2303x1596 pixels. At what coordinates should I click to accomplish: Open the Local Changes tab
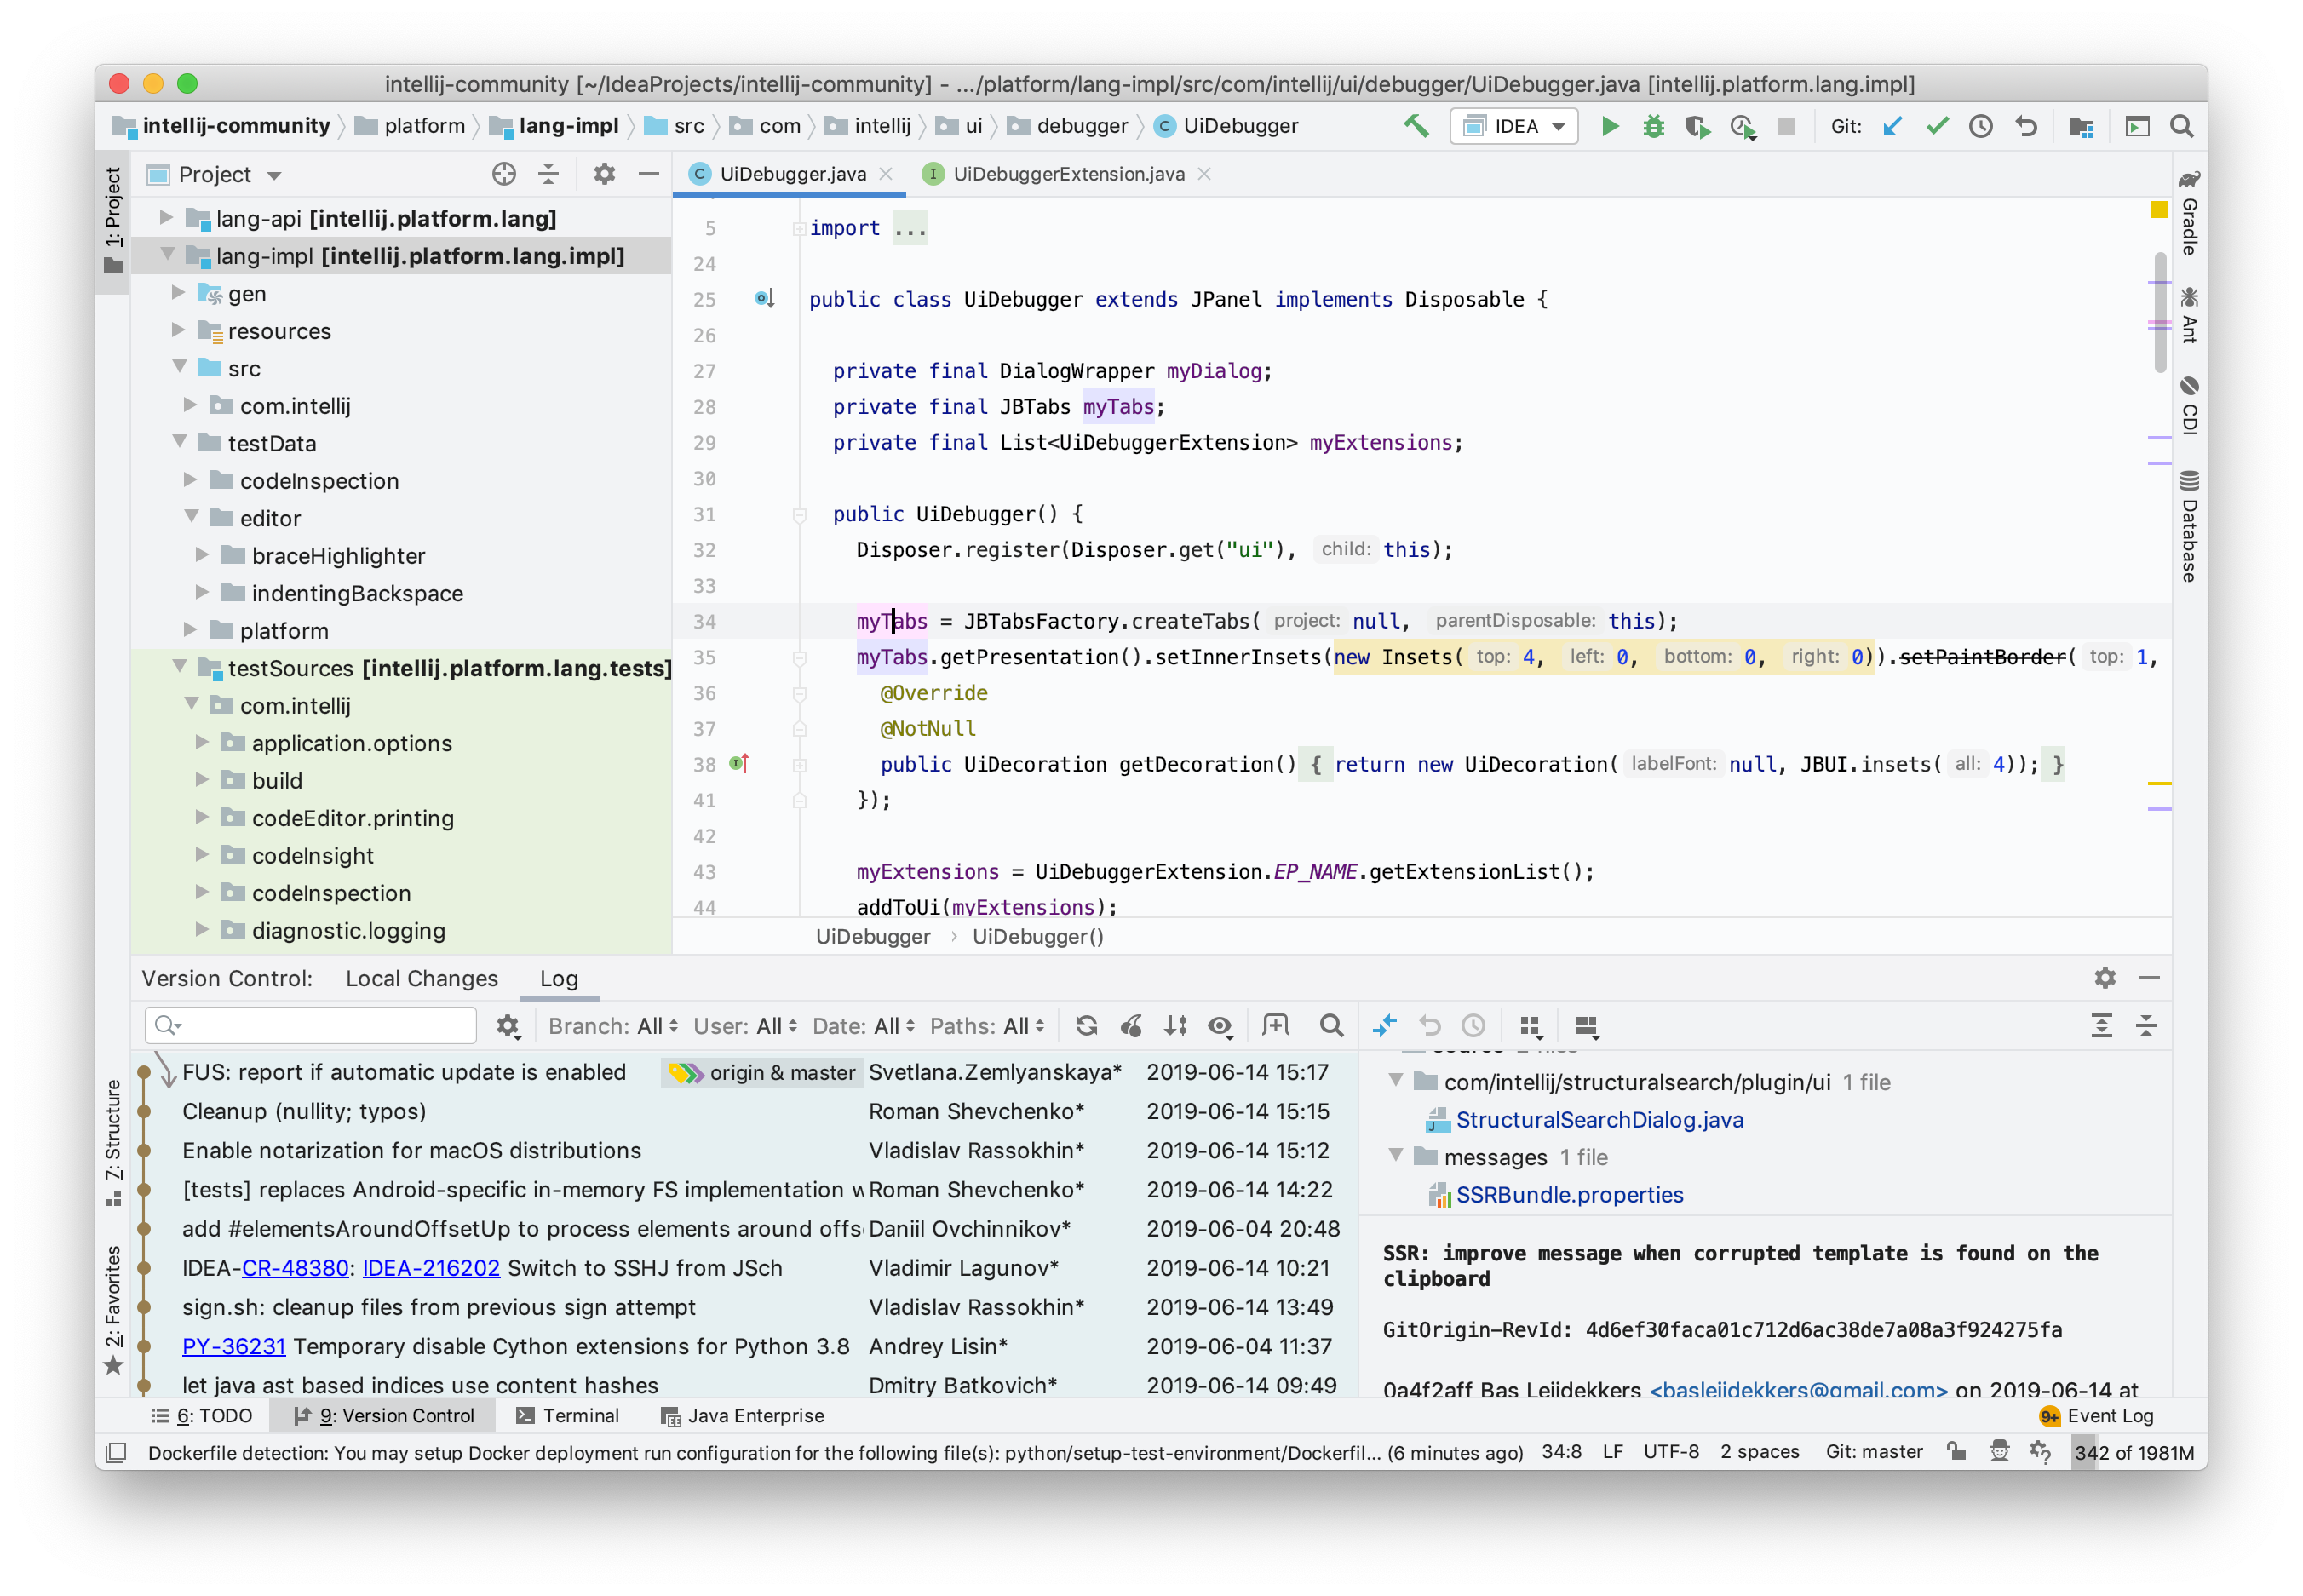click(x=421, y=978)
